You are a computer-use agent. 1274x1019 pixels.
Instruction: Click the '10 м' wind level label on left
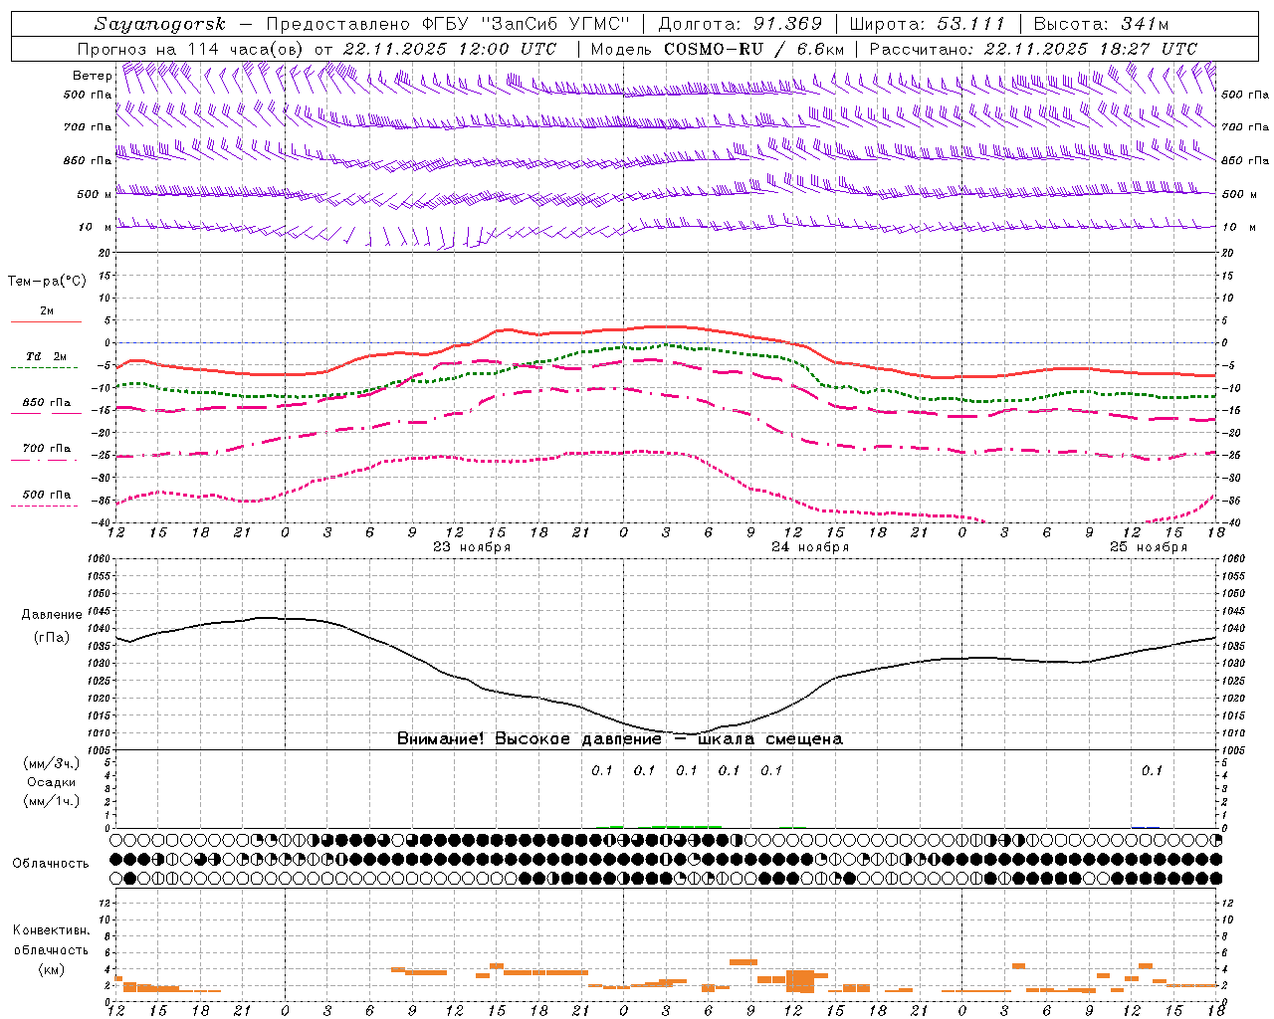point(95,227)
